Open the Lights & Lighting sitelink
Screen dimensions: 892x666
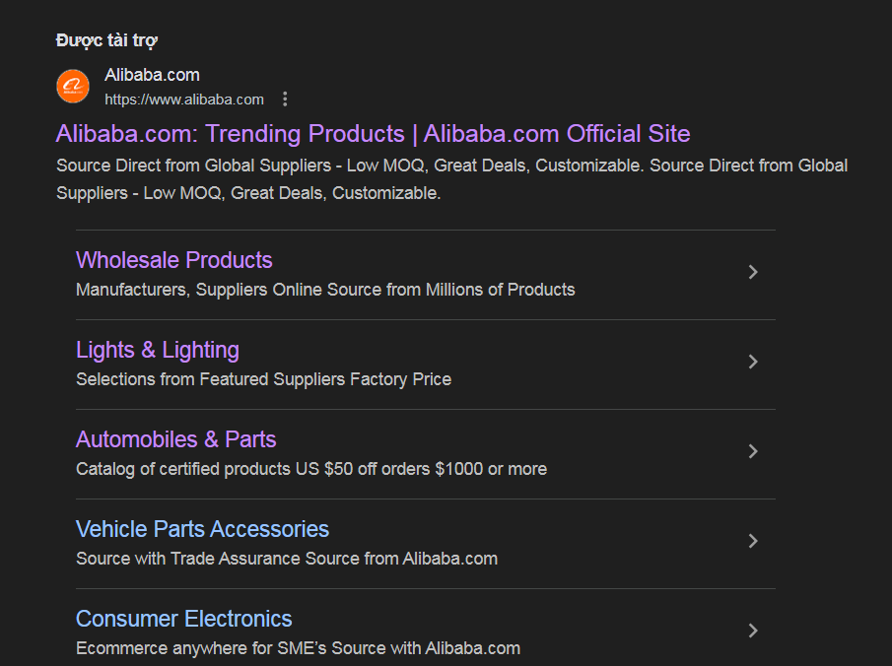[158, 350]
